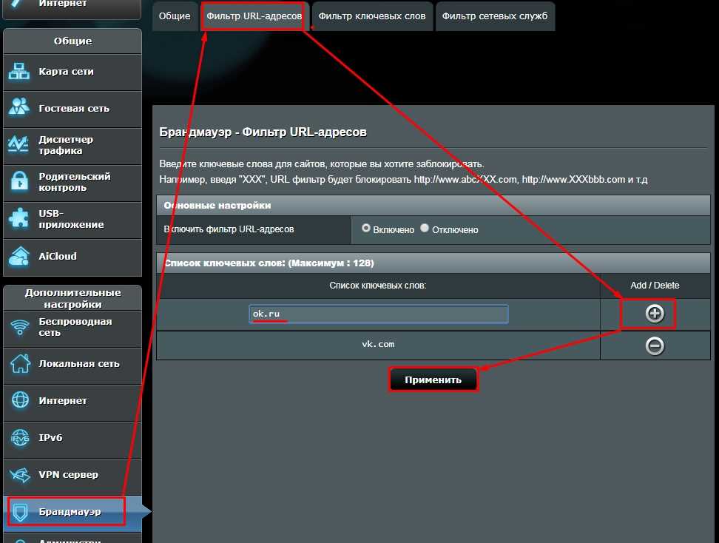The image size is (719, 543).
Task: Click the AiCloud icon
Action: point(19,256)
